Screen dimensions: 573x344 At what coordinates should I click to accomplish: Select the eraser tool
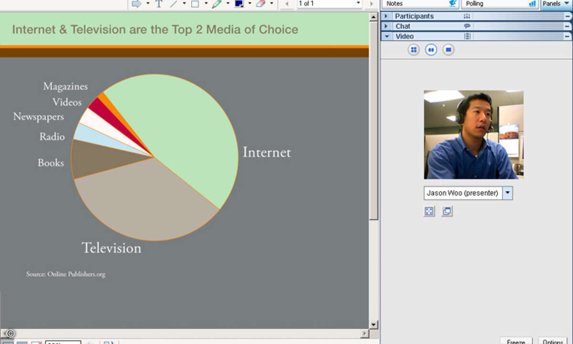click(x=260, y=4)
